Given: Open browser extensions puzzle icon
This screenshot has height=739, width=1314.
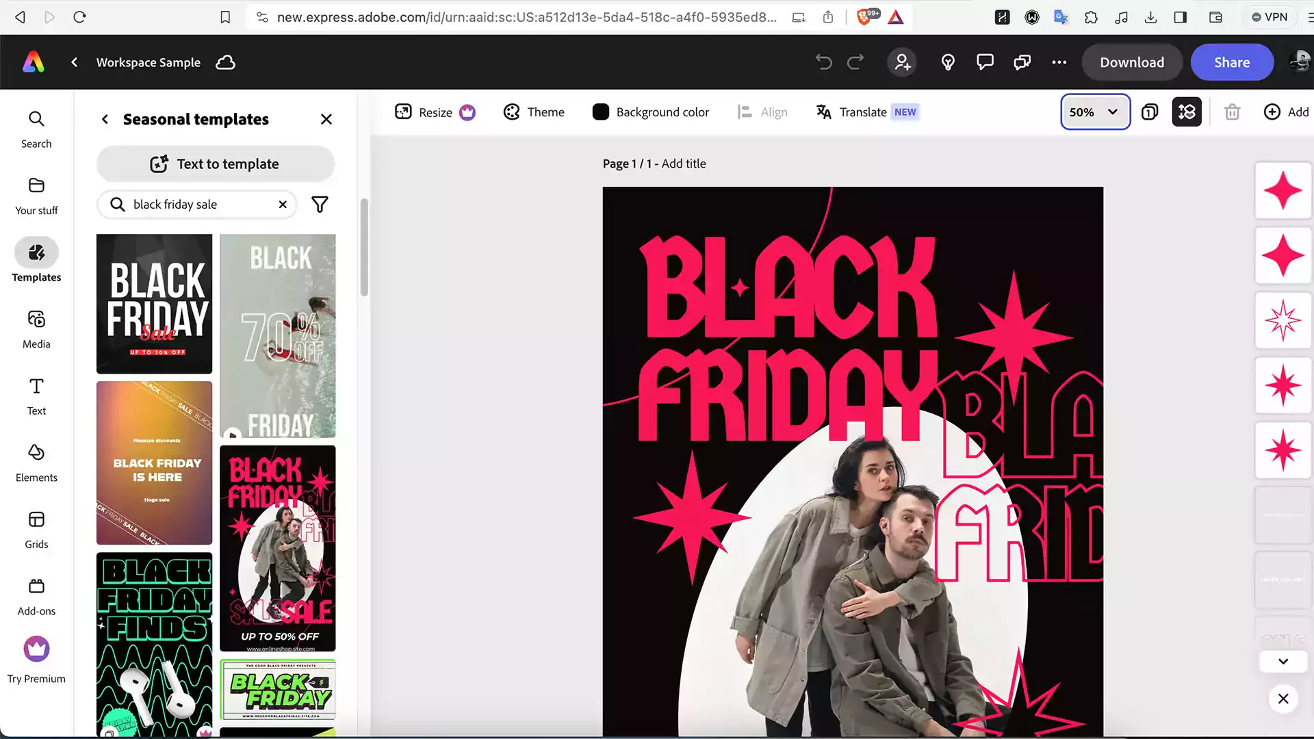Looking at the screenshot, I should [x=1091, y=17].
